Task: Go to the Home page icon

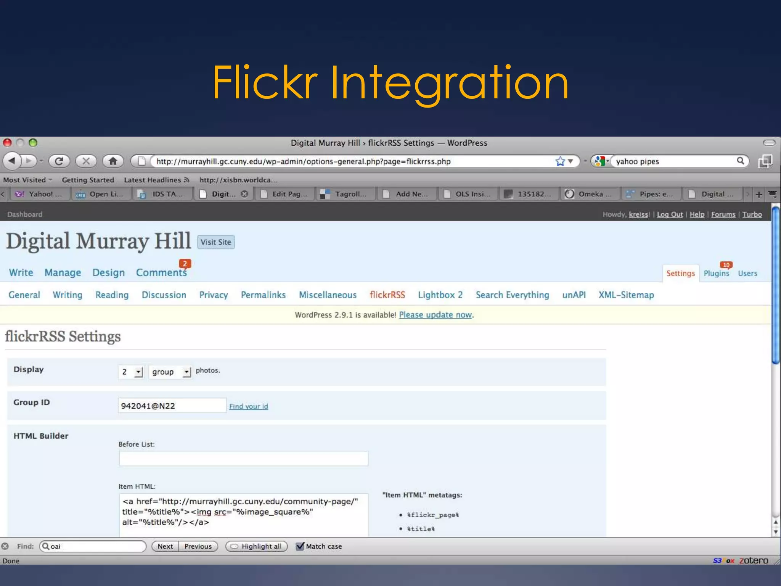Action: pos(113,161)
